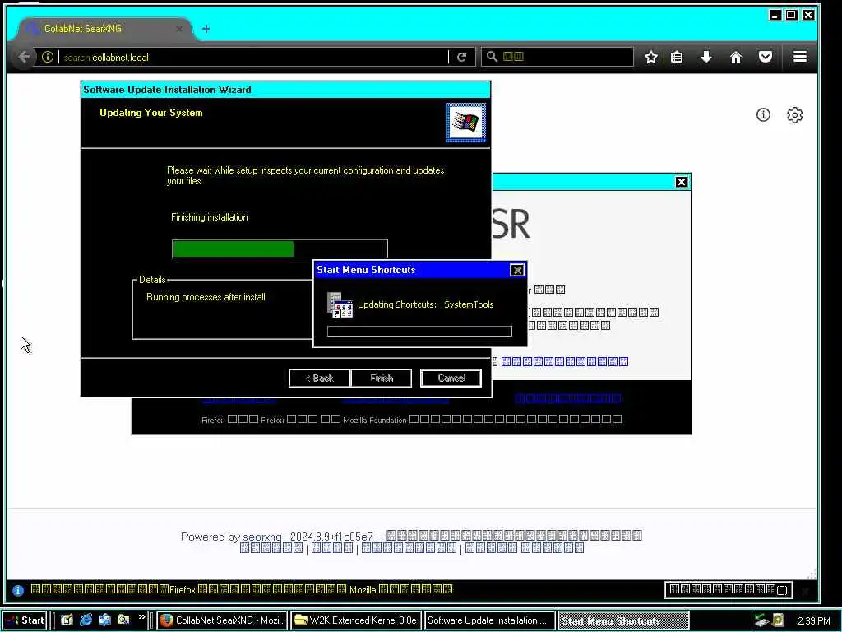Switch to Software Update Installation taskbar button

pyautogui.click(x=489, y=620)
